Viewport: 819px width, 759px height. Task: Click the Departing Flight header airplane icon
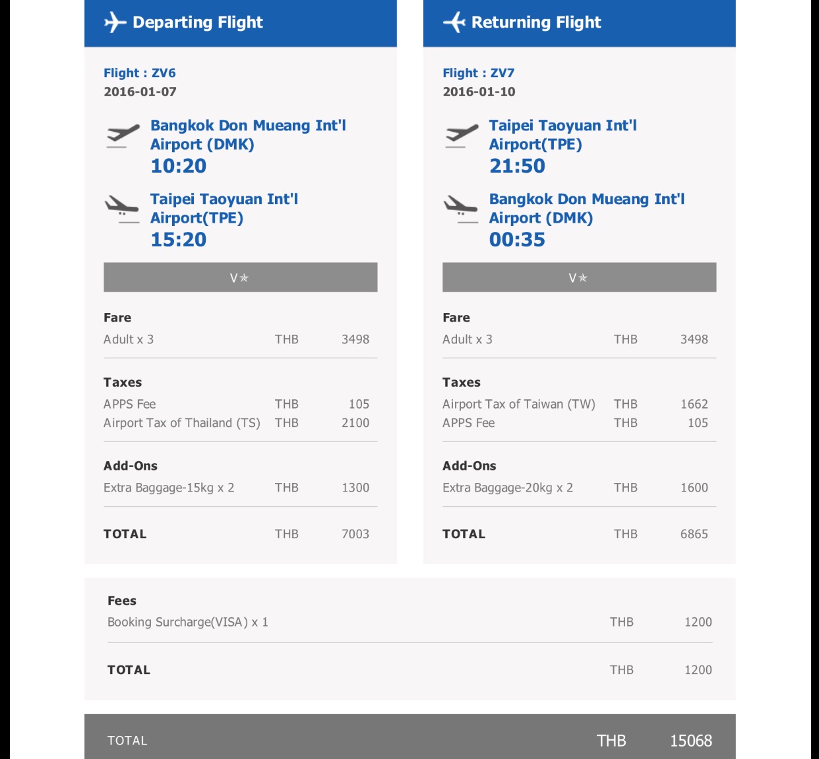pyautogui.click(x=115, y=22)
